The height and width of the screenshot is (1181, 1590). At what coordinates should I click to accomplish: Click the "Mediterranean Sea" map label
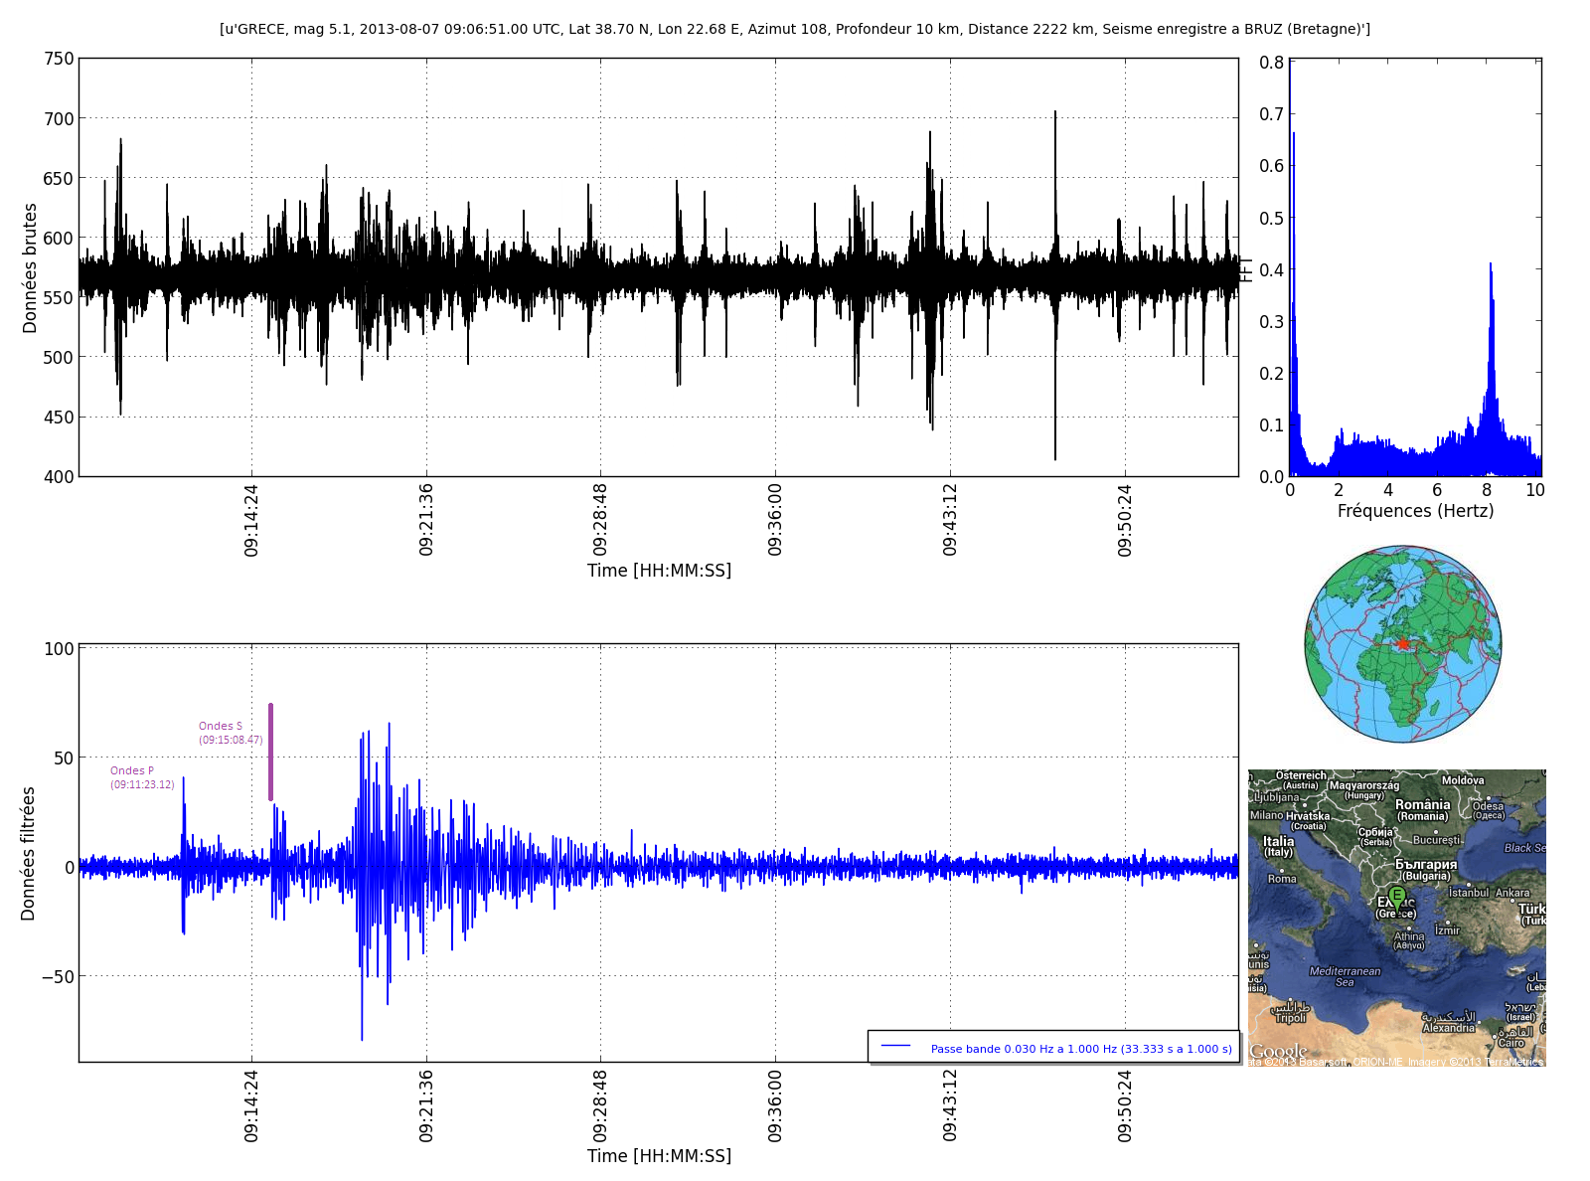pos(1345,976)
